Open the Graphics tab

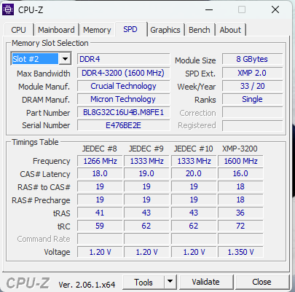click(165, 30)
